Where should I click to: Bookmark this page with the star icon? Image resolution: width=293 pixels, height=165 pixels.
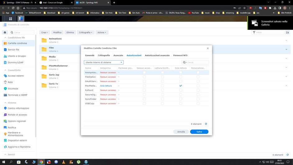(245, 8)
